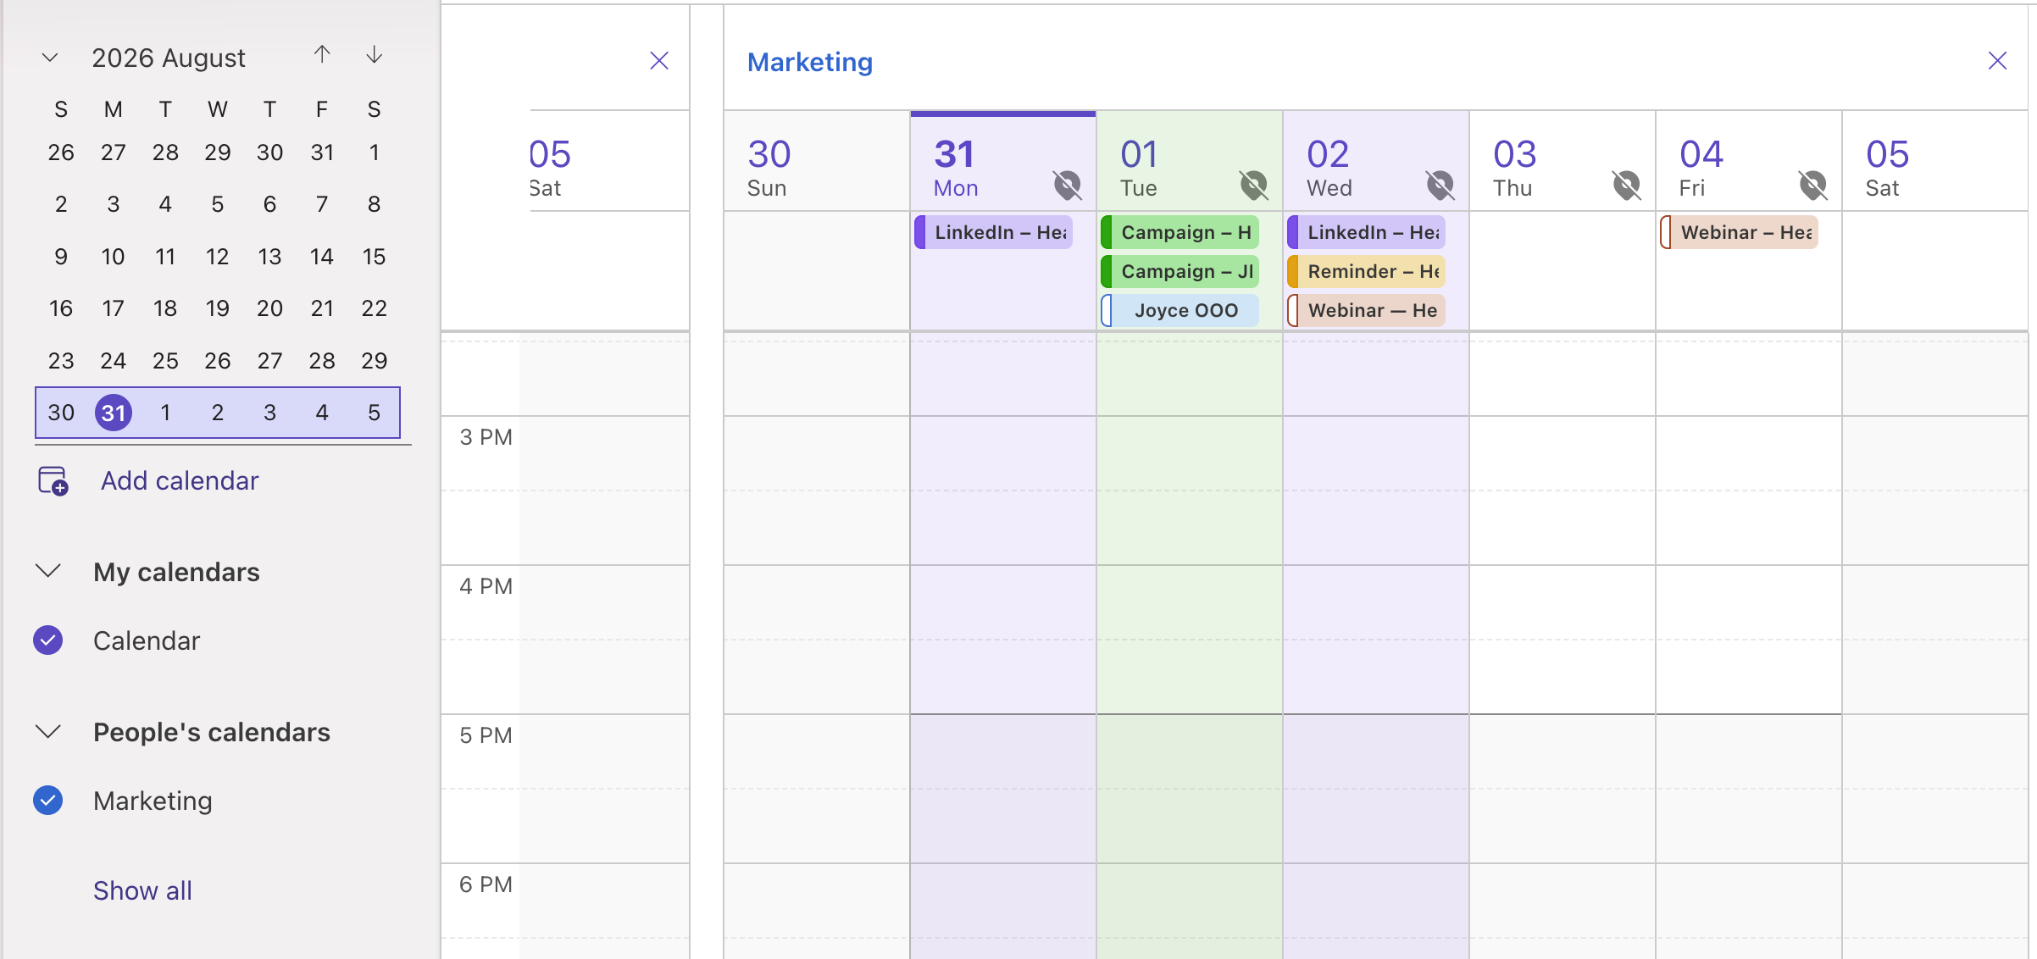The image size is (2037, 959).
Task: Click the no-location icon on Friday 04
Action: pyautogui.click(x=1812, y=185)
